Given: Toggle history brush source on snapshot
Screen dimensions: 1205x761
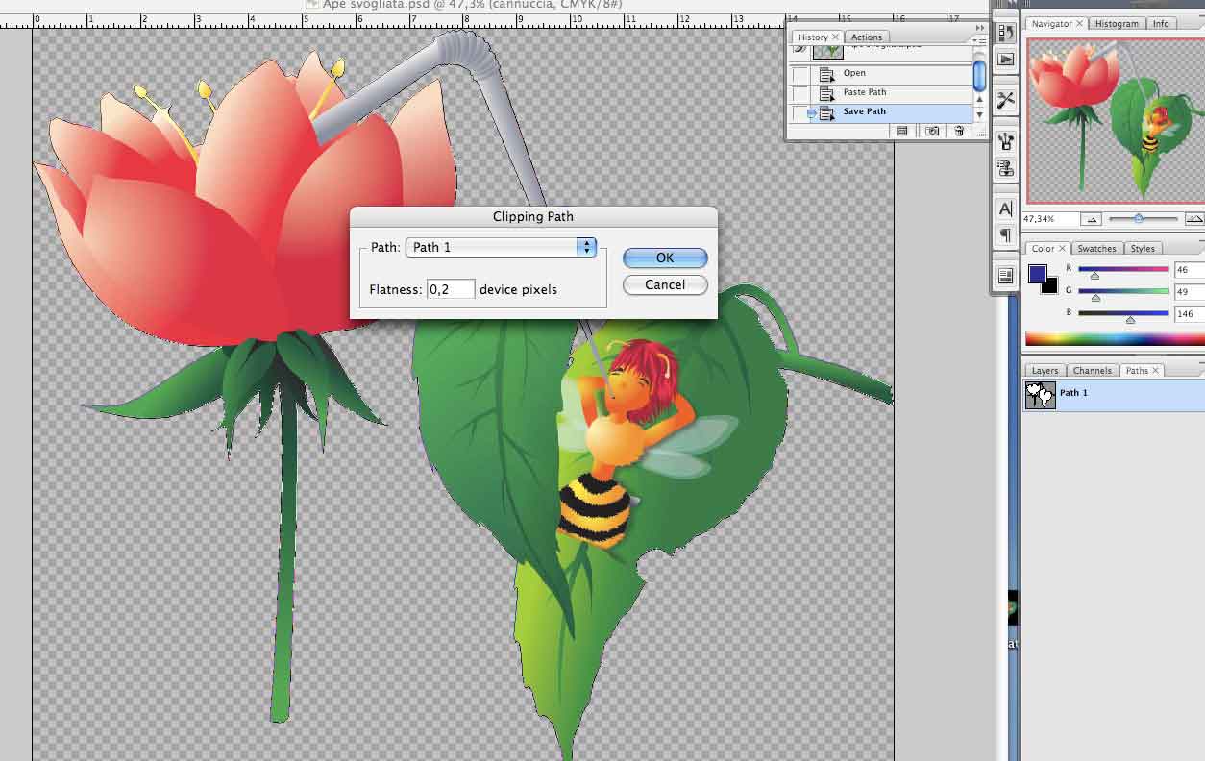Looking at the screenshot, I should 800,48.
